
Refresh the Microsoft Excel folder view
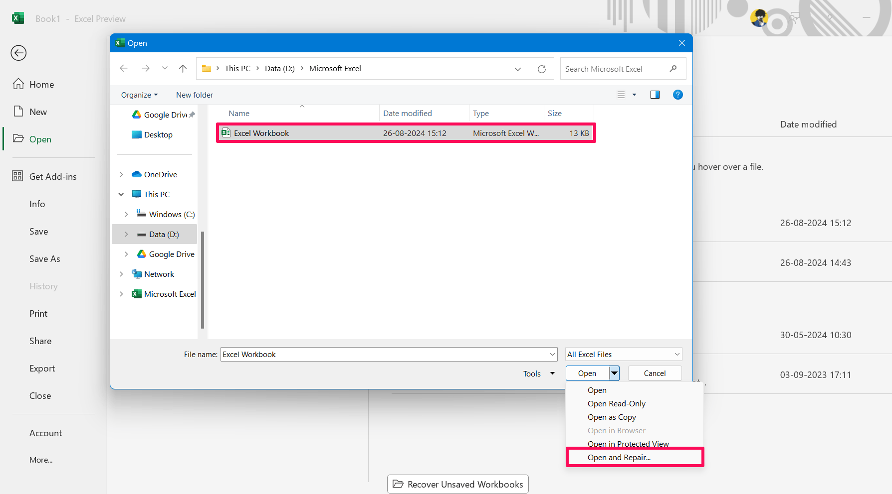point(542,69)
